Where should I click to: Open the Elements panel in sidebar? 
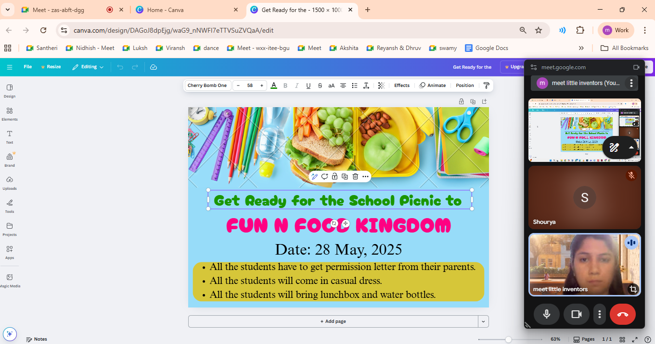pos(10,114)
